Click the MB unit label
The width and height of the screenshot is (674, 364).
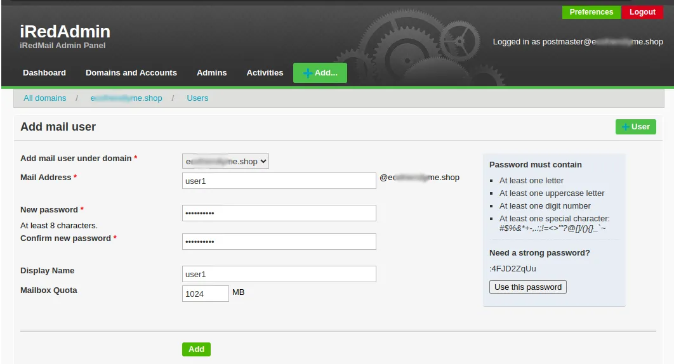tap(238, 292)
